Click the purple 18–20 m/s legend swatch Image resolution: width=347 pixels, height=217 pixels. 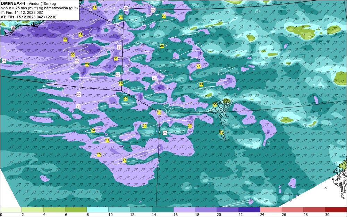click(x=206, y=210)
